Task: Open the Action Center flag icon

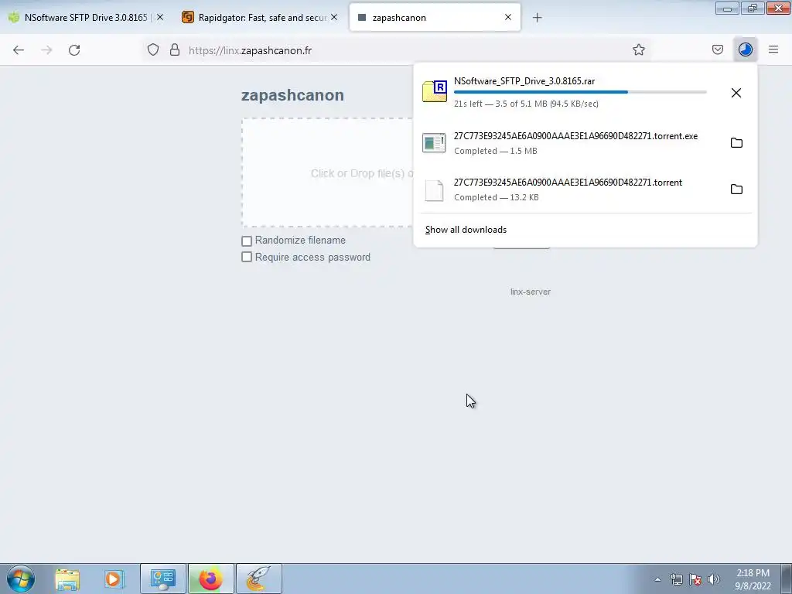Action: coord(695,579)
